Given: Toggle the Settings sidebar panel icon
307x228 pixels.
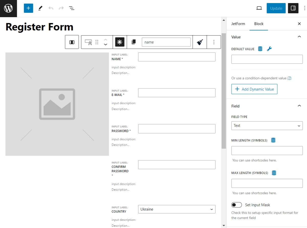Looking at the screenshot, I should (293, 8).
